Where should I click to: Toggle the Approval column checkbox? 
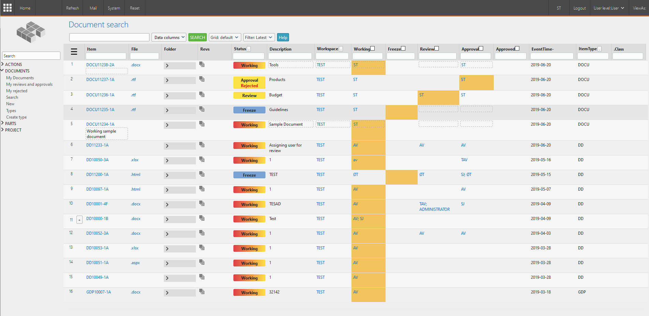[481, 49]
